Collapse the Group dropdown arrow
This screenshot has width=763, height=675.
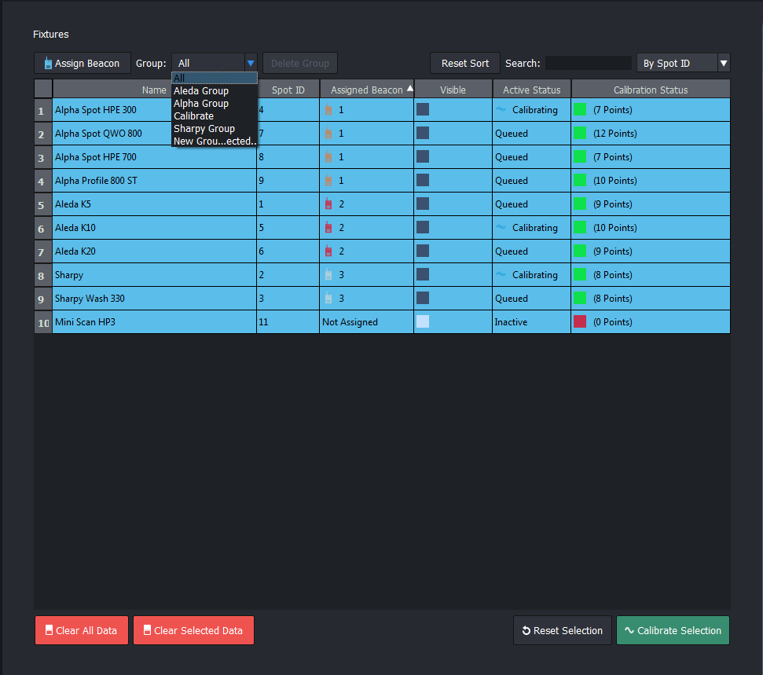tap(250, 63)
